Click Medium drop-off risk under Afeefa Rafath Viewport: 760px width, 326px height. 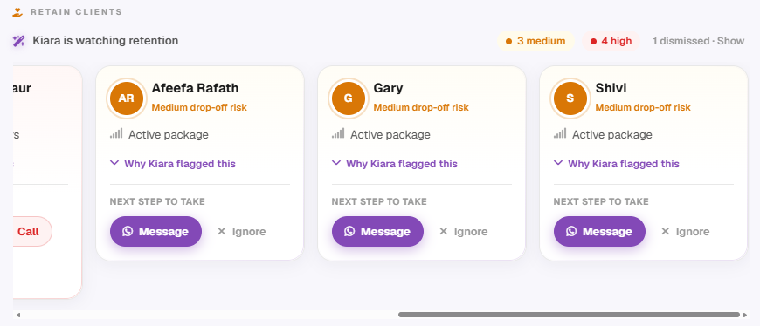199,107
